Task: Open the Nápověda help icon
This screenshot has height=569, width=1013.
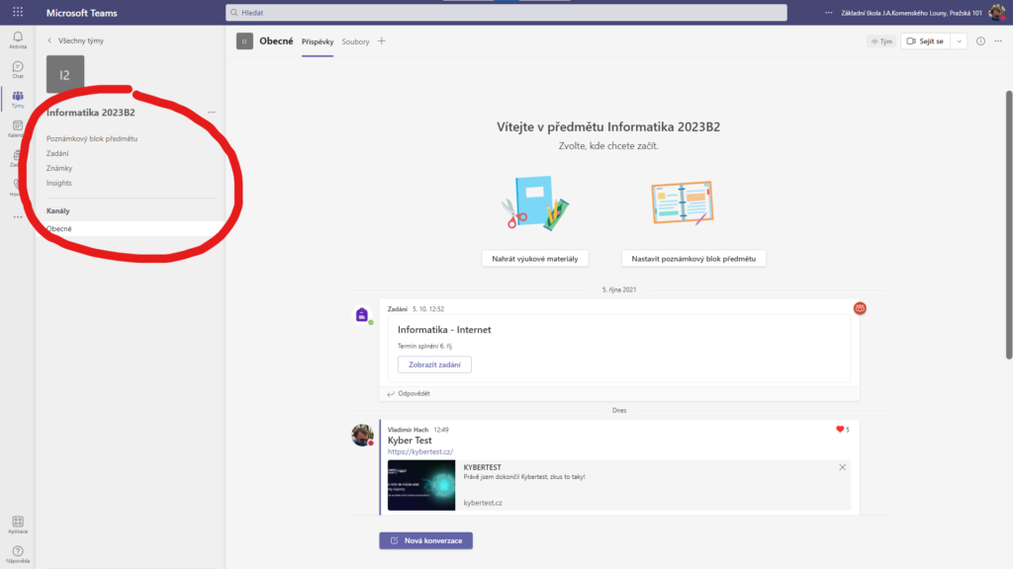Action: coord(18,553)
